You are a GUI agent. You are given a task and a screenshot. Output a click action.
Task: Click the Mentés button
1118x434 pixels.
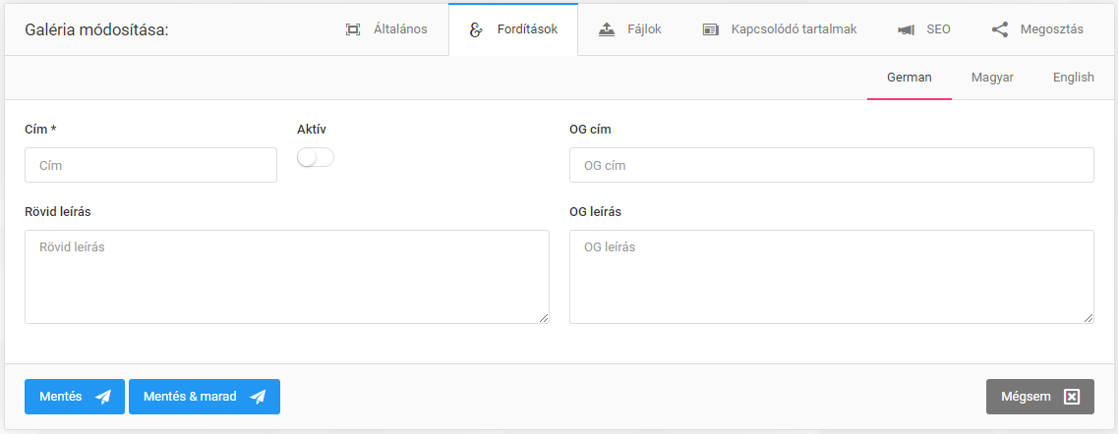pyautogui.click(x=75, y=397)
